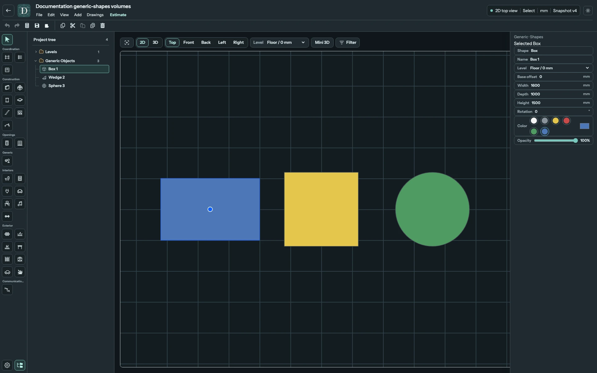
Task: Toggle the light/dark theme sun icon
Action: pyautogui.click(x=588, y=11)
